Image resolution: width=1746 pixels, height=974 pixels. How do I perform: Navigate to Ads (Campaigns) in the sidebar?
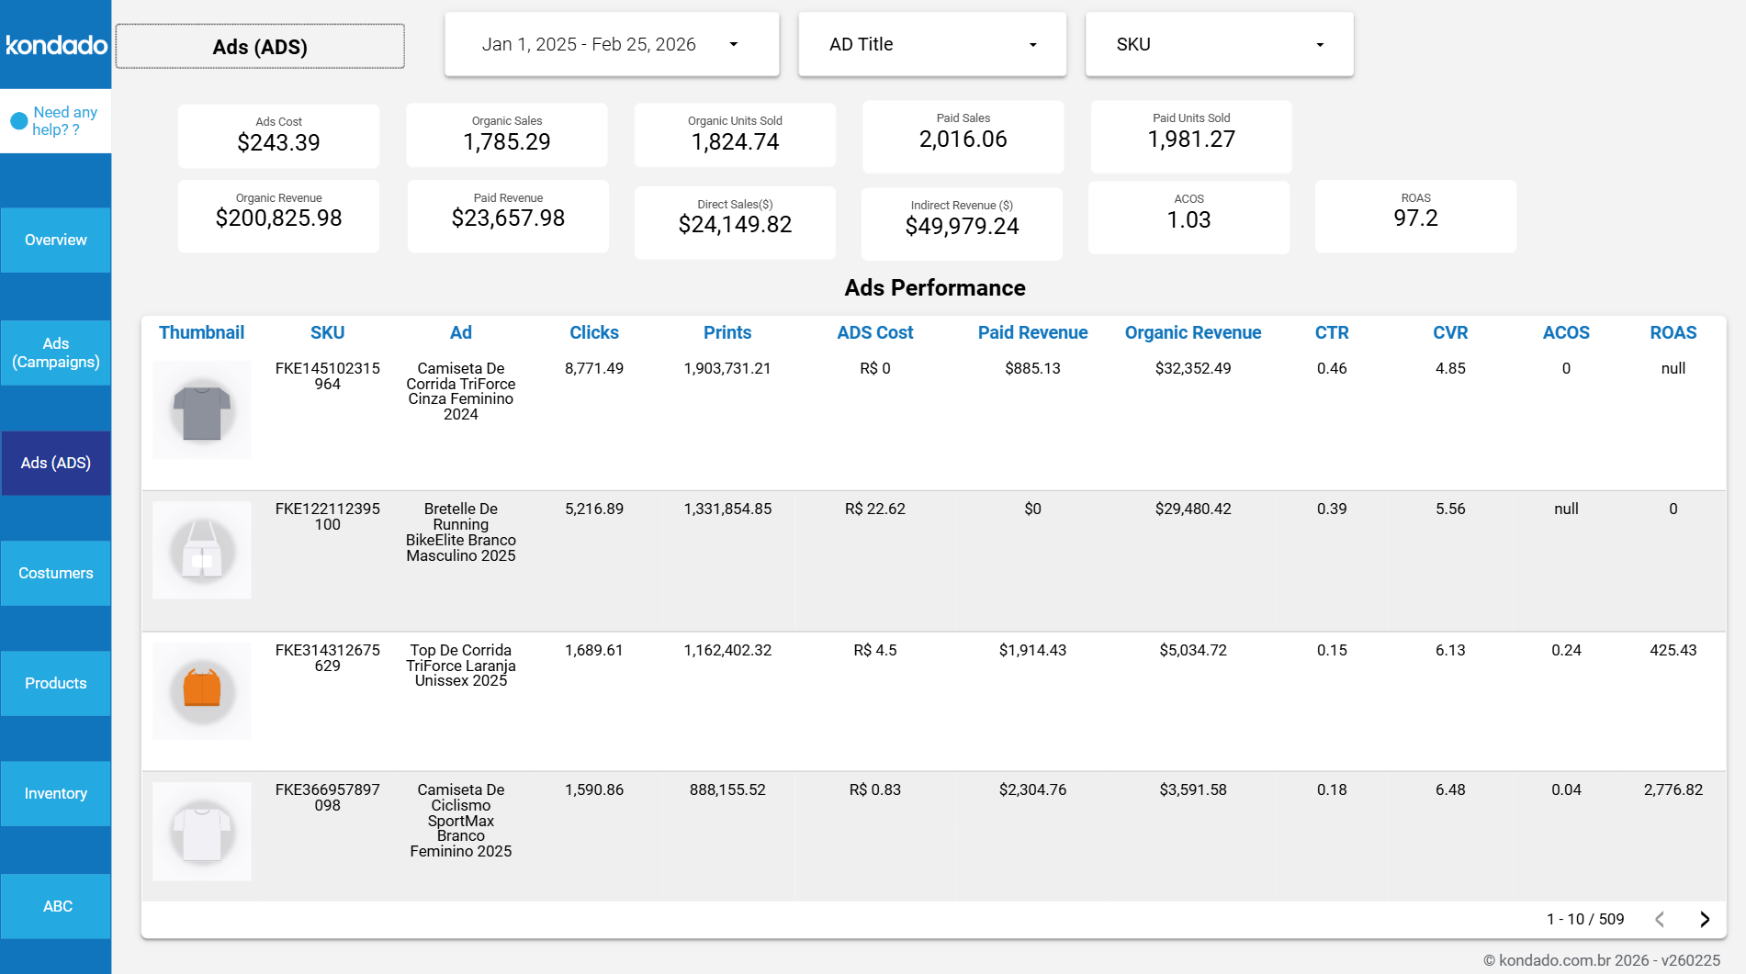(55, 352)
